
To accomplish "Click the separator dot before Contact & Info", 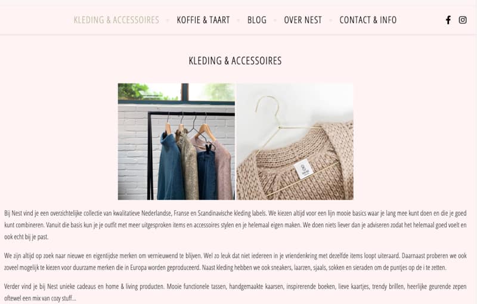I will click(x=331, y=20).
